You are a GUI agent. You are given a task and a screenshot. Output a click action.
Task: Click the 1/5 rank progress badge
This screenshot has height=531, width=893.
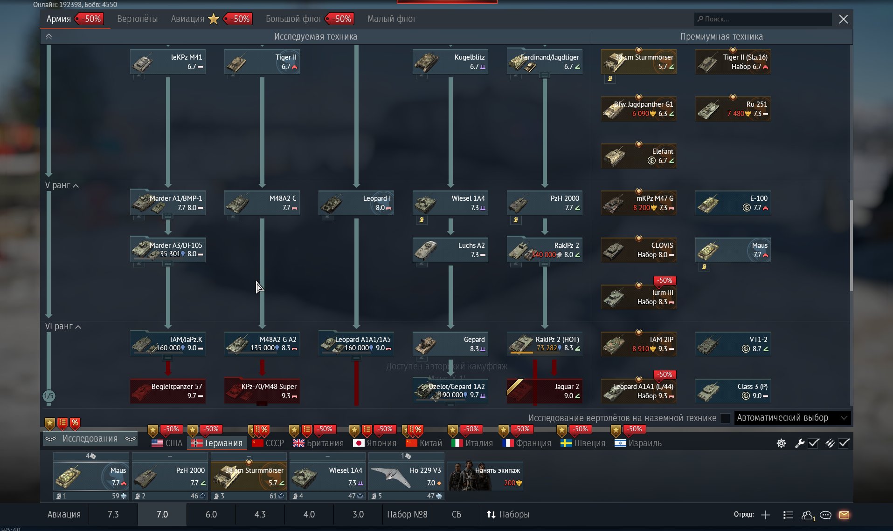pos(49,396)
